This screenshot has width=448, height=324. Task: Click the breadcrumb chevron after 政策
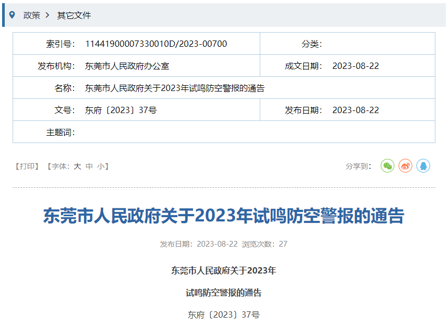(x=47, y=15)
